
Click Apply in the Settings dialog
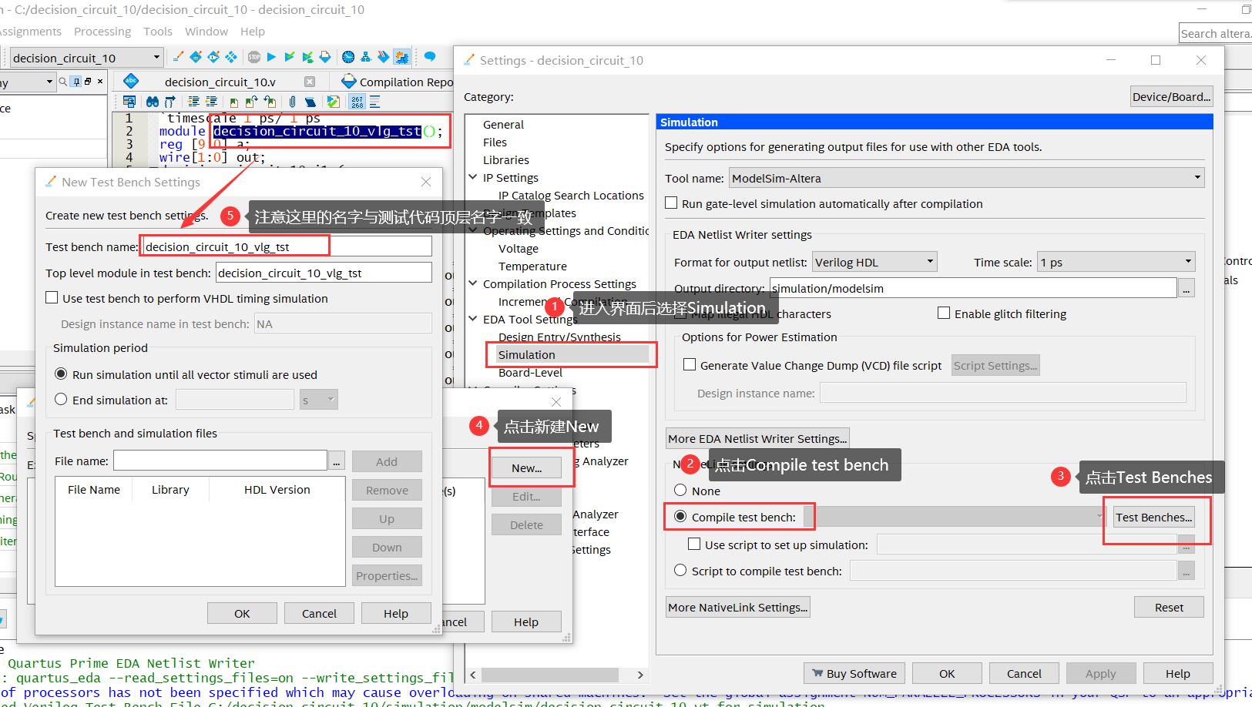[1100, 673]
